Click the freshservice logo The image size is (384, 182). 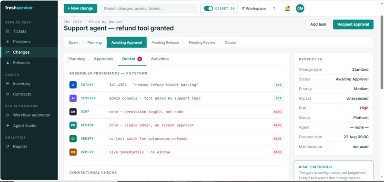pos(19,8)
